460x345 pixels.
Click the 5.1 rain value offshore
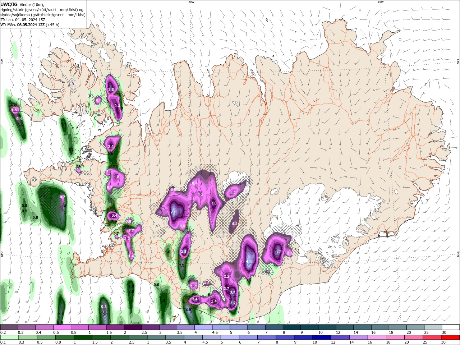(105, 314)
